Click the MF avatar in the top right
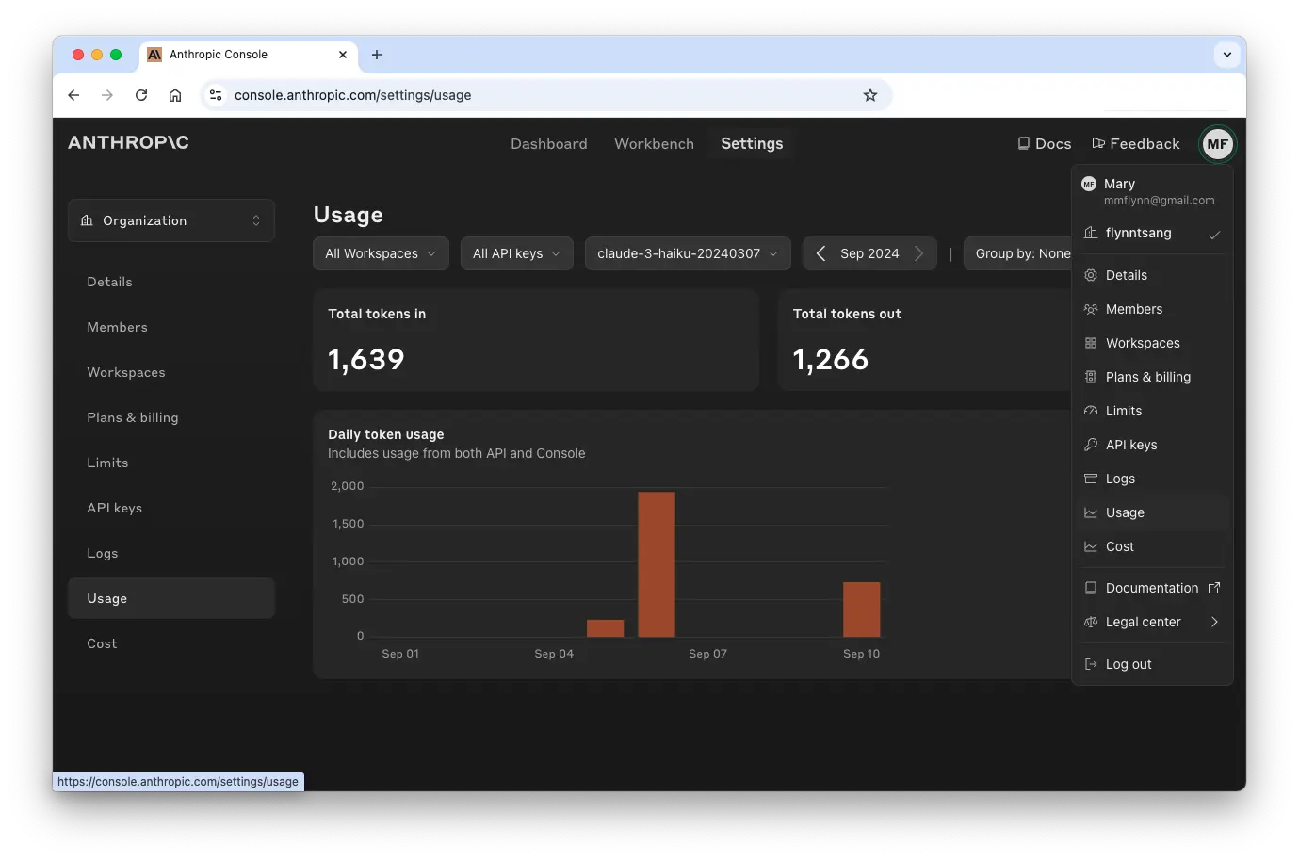Image resolution: width=1299 pixels, height=861 pixels. [1218, 144]
